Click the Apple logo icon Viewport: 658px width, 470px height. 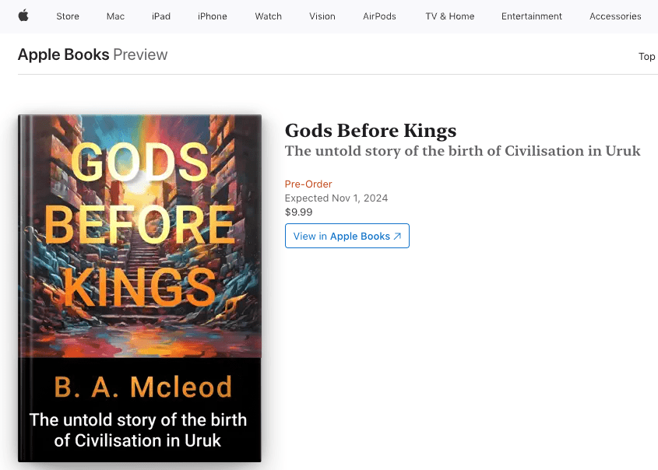click(x=23, y=16)
